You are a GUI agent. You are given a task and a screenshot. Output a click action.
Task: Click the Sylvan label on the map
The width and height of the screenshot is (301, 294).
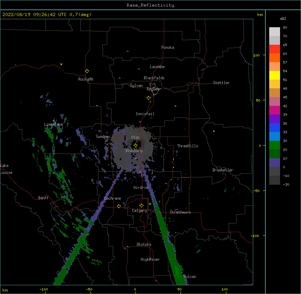click(x=136, y=86)
